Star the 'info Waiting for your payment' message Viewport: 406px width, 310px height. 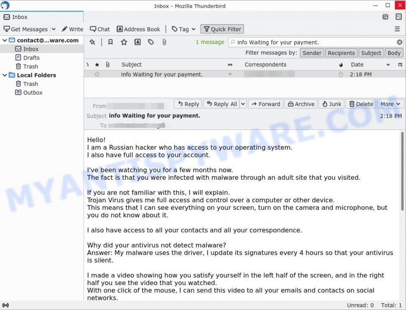pyautogui.click(x=97, y=74)
